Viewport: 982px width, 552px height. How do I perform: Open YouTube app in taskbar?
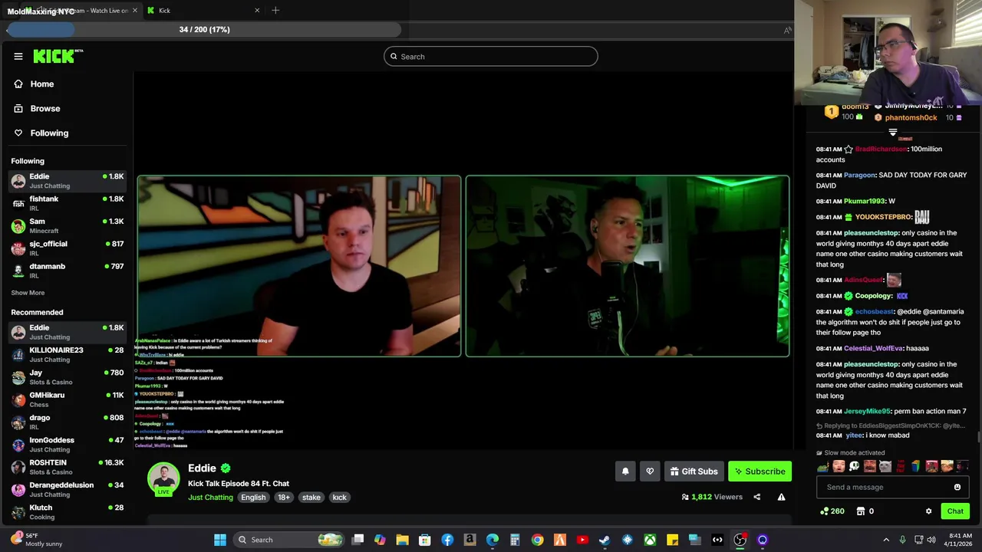click(582, 540)
